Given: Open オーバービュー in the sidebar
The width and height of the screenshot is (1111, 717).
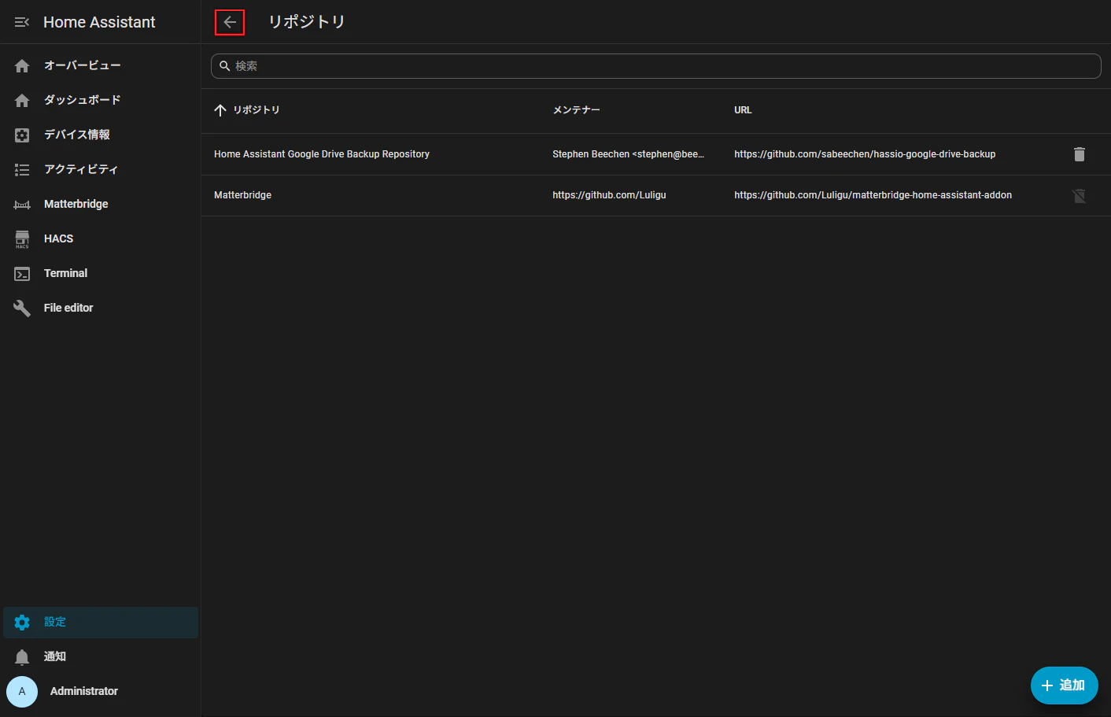Looking at the screenshot, I should 101,66.
